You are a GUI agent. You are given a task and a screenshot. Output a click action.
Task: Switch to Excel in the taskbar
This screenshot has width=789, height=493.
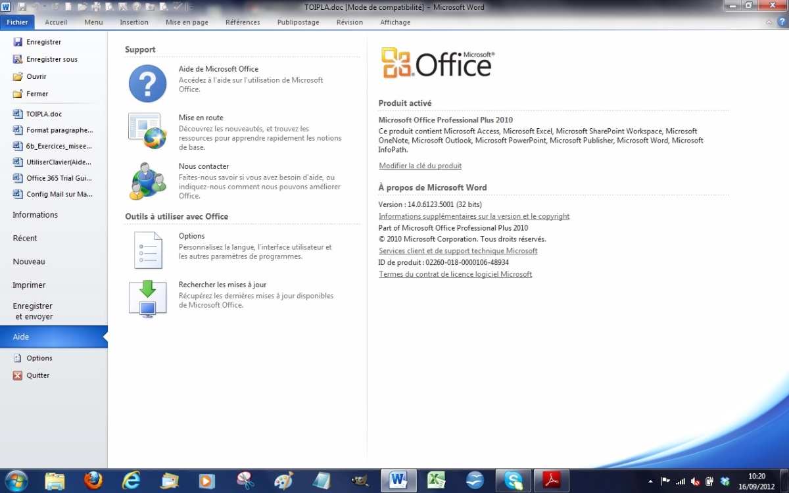pos(436,481)
